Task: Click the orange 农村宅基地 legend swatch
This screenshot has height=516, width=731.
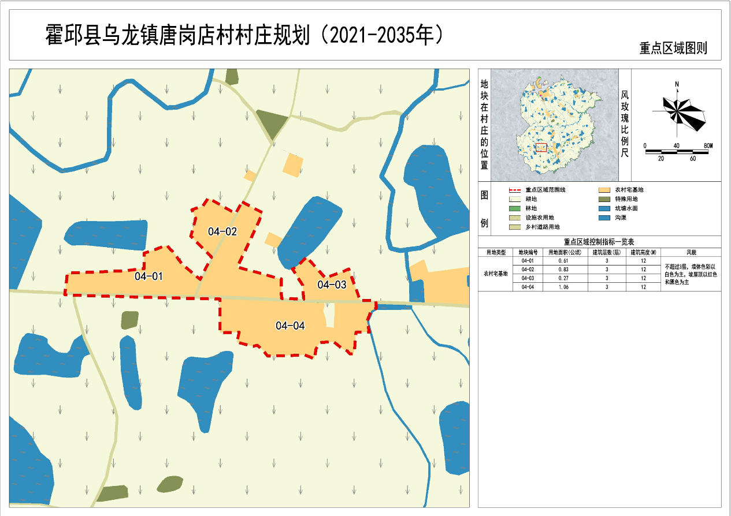Action: [x=604, y=190]
